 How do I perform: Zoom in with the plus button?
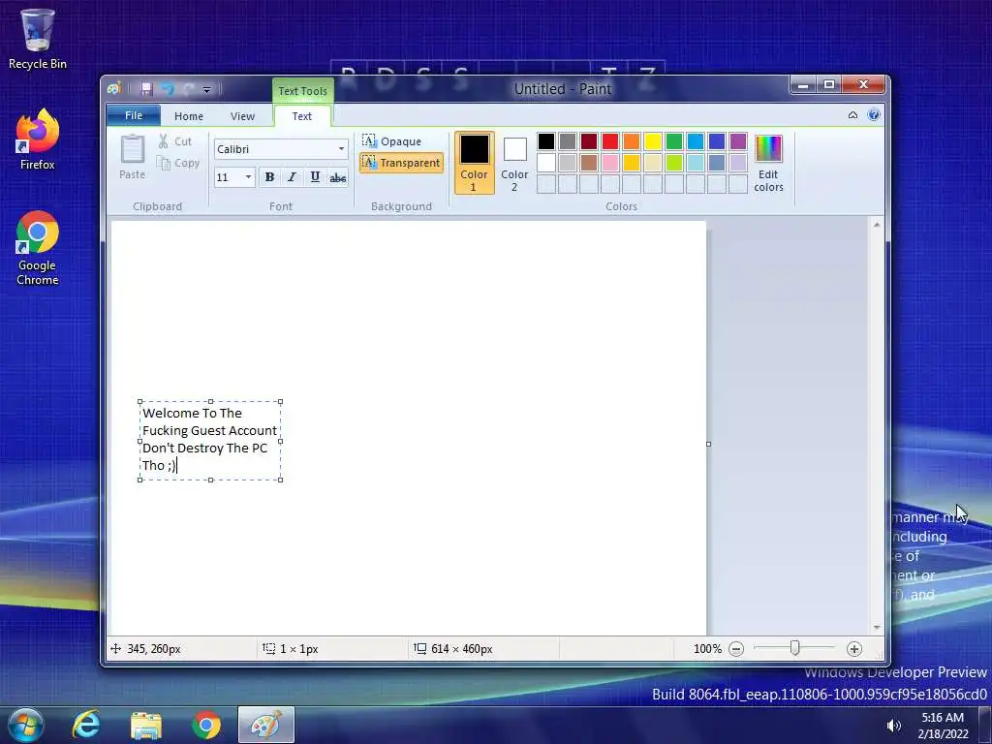point(854,649)
